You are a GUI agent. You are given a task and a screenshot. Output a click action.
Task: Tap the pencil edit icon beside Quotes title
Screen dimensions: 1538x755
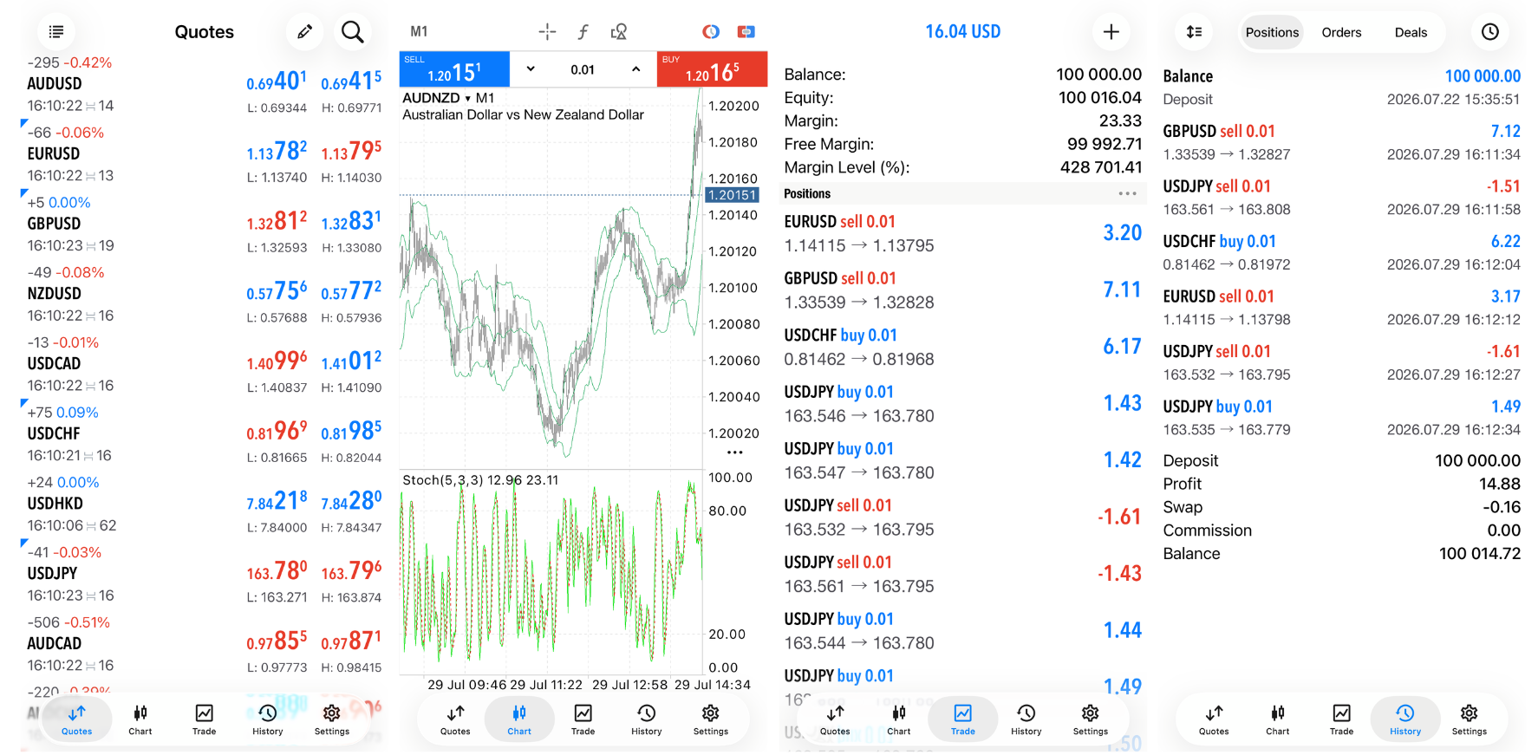click(304, 32)
